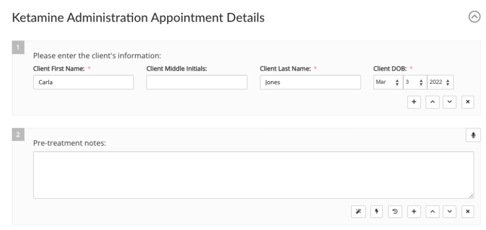
Task: Move section 2 up with the arrow icon
Action: pos(432,212)
